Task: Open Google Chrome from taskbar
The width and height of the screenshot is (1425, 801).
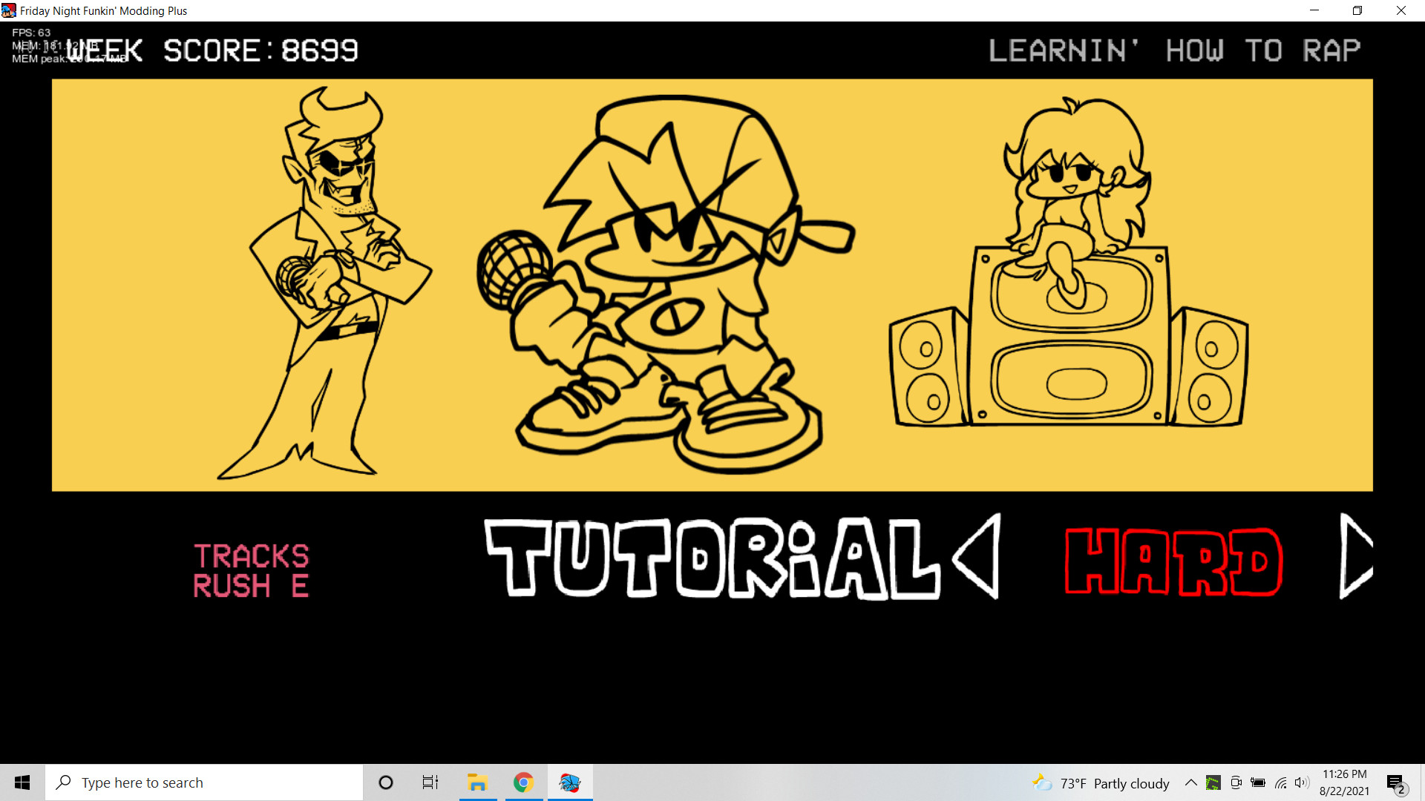Action: tap(523, 782)
